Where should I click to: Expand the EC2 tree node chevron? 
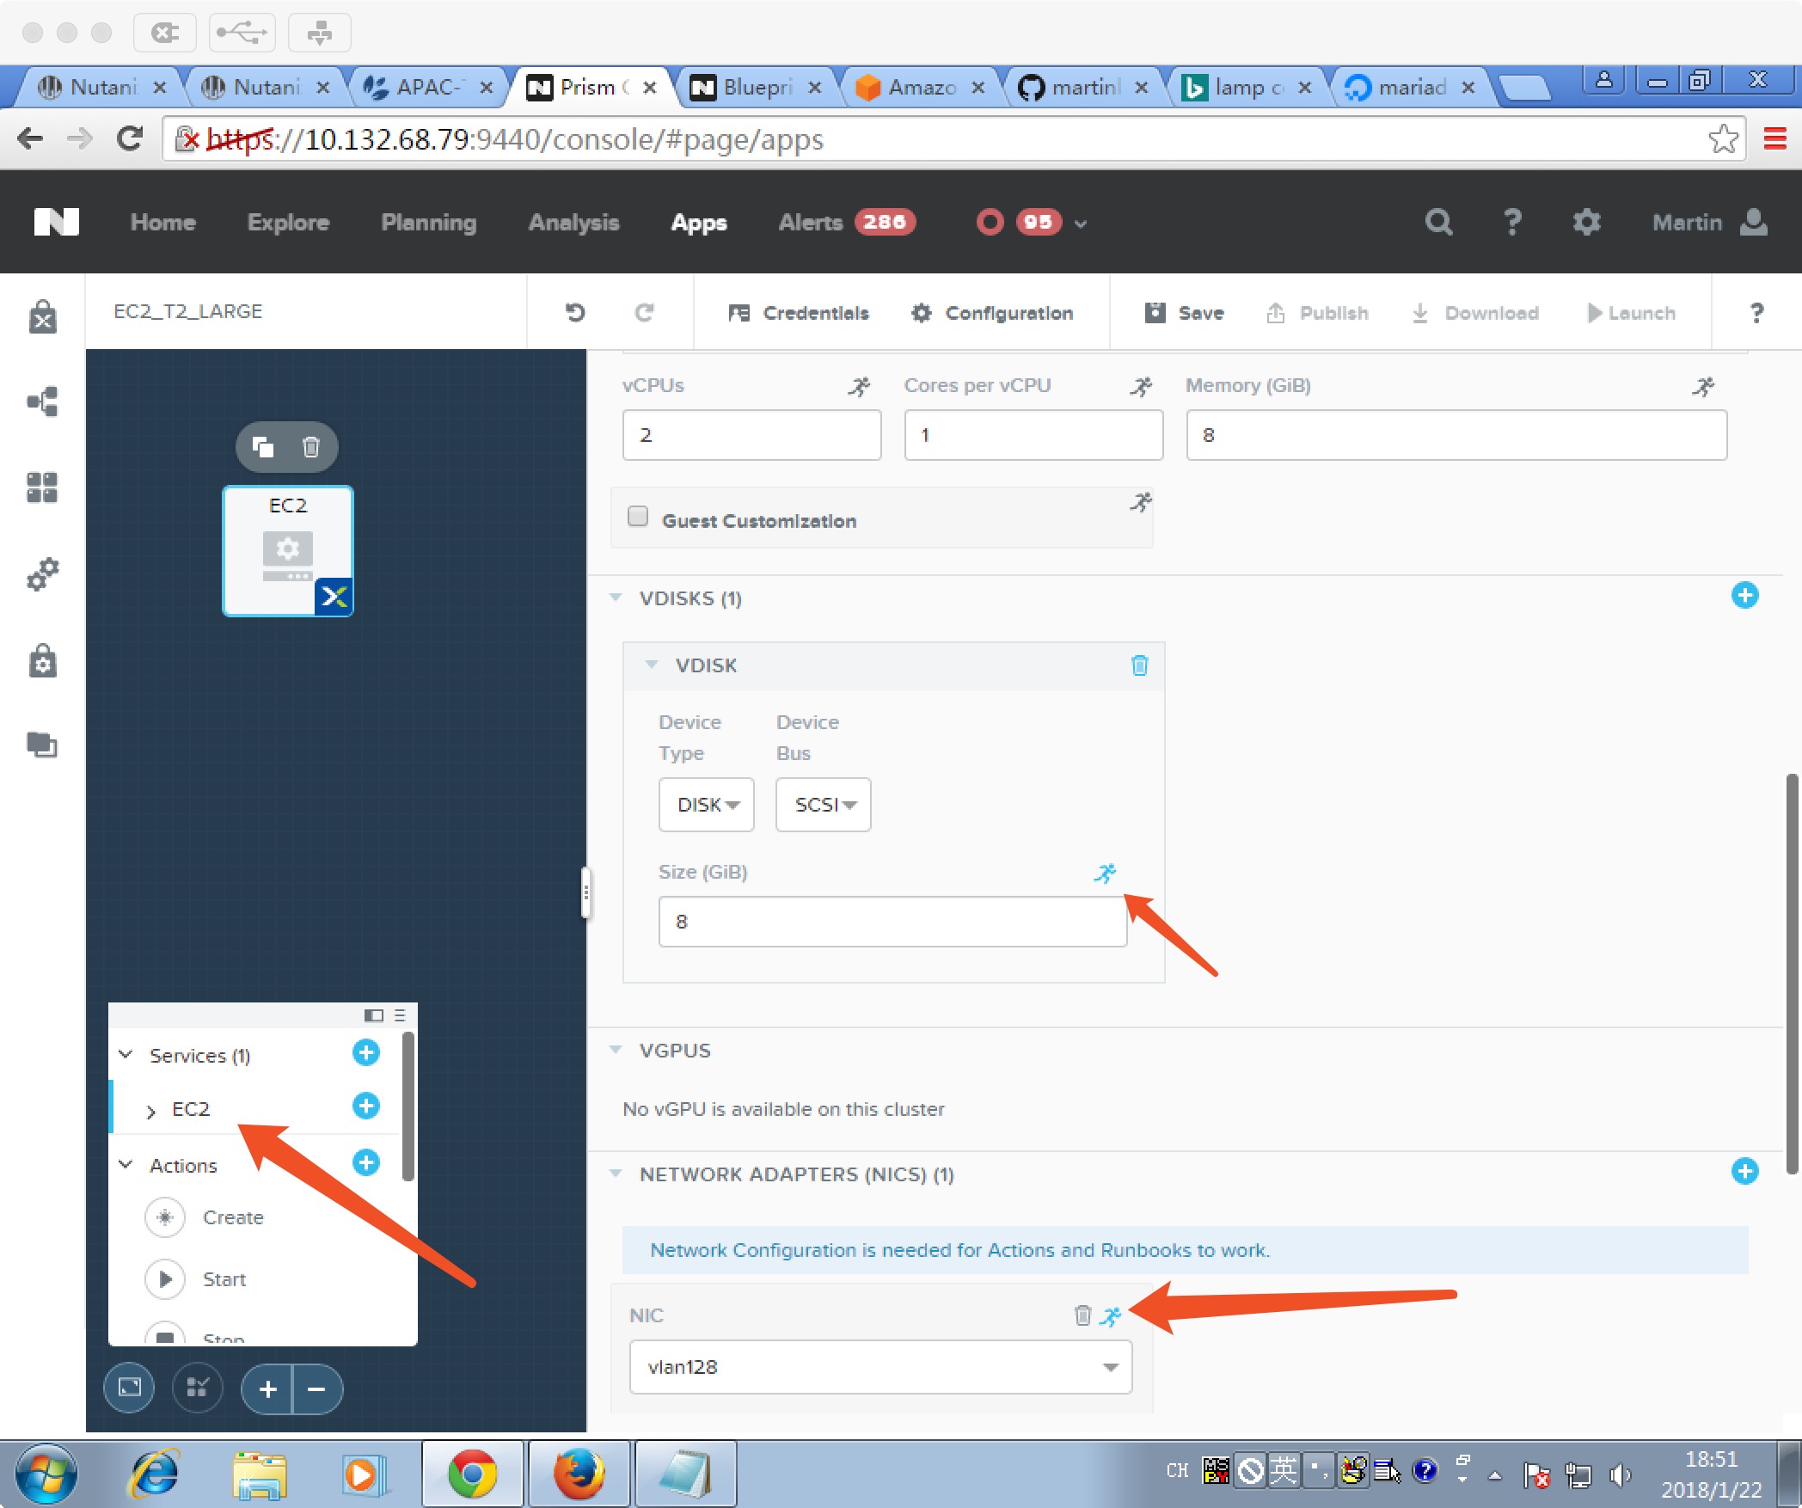pyautogui.click(x=150, y=1111)
